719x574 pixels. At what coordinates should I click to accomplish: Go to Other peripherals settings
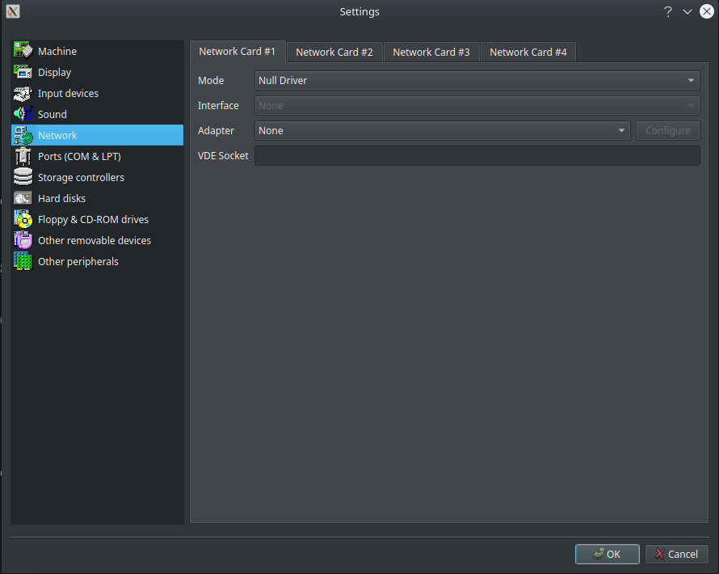(x=97, y=262)
